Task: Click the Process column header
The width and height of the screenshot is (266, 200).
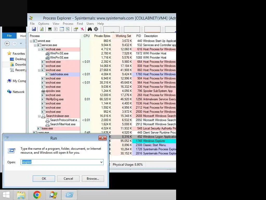Action: [54, 36]
